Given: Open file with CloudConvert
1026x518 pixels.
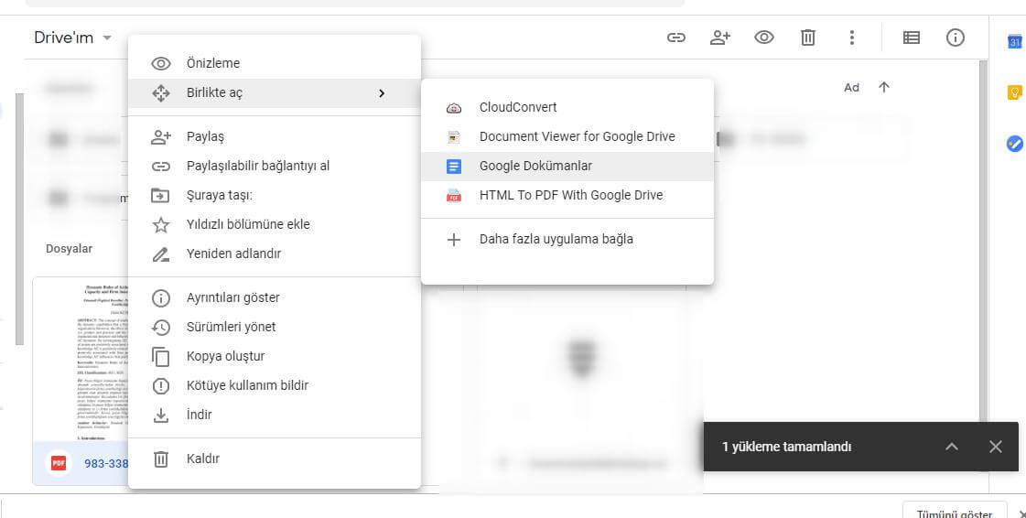Looking at the screenshot, I should point(567,107).
